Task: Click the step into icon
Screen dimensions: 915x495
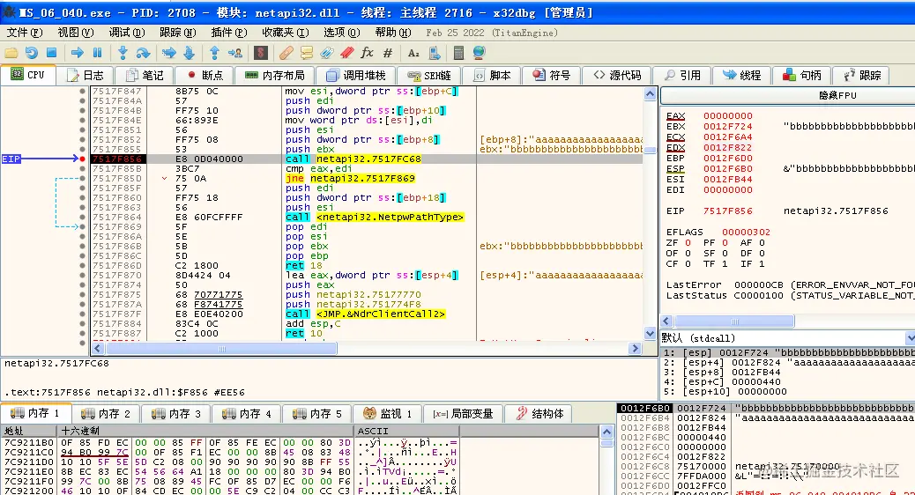Action: coord(123,53)
